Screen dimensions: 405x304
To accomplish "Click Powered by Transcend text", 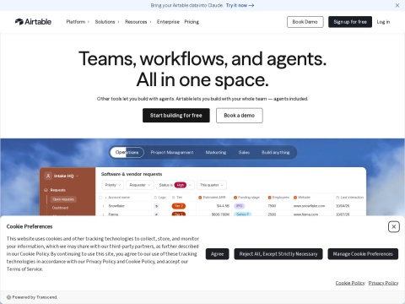I will pos(35,297).
